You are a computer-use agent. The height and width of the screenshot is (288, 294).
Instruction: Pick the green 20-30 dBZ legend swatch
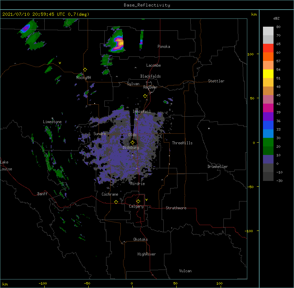268,142
